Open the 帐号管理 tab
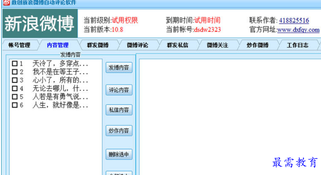 [20, 45]
